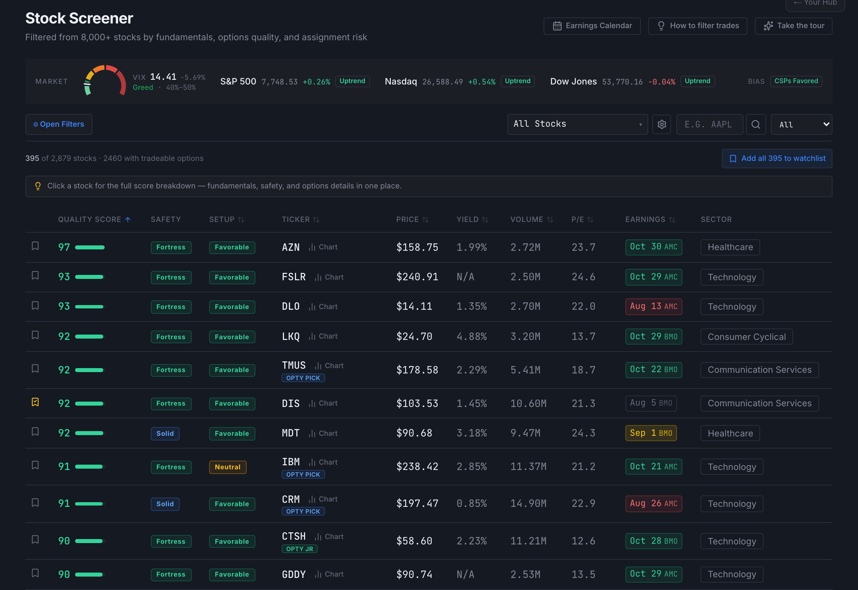
Task: Sort by Earnings column
Action: click(x=650, y=220)
